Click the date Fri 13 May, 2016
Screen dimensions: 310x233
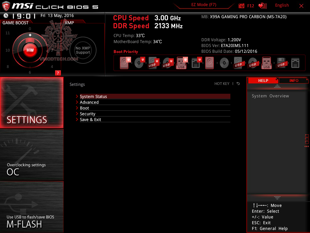coord(57,15)
